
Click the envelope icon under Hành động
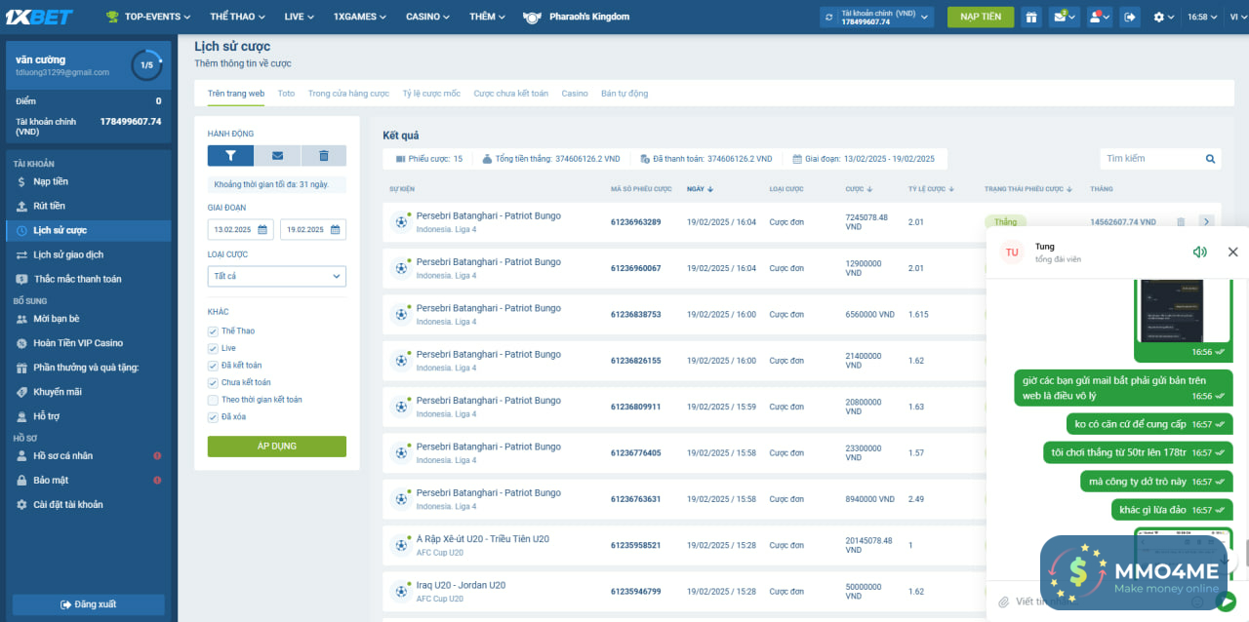coord(277,155)
